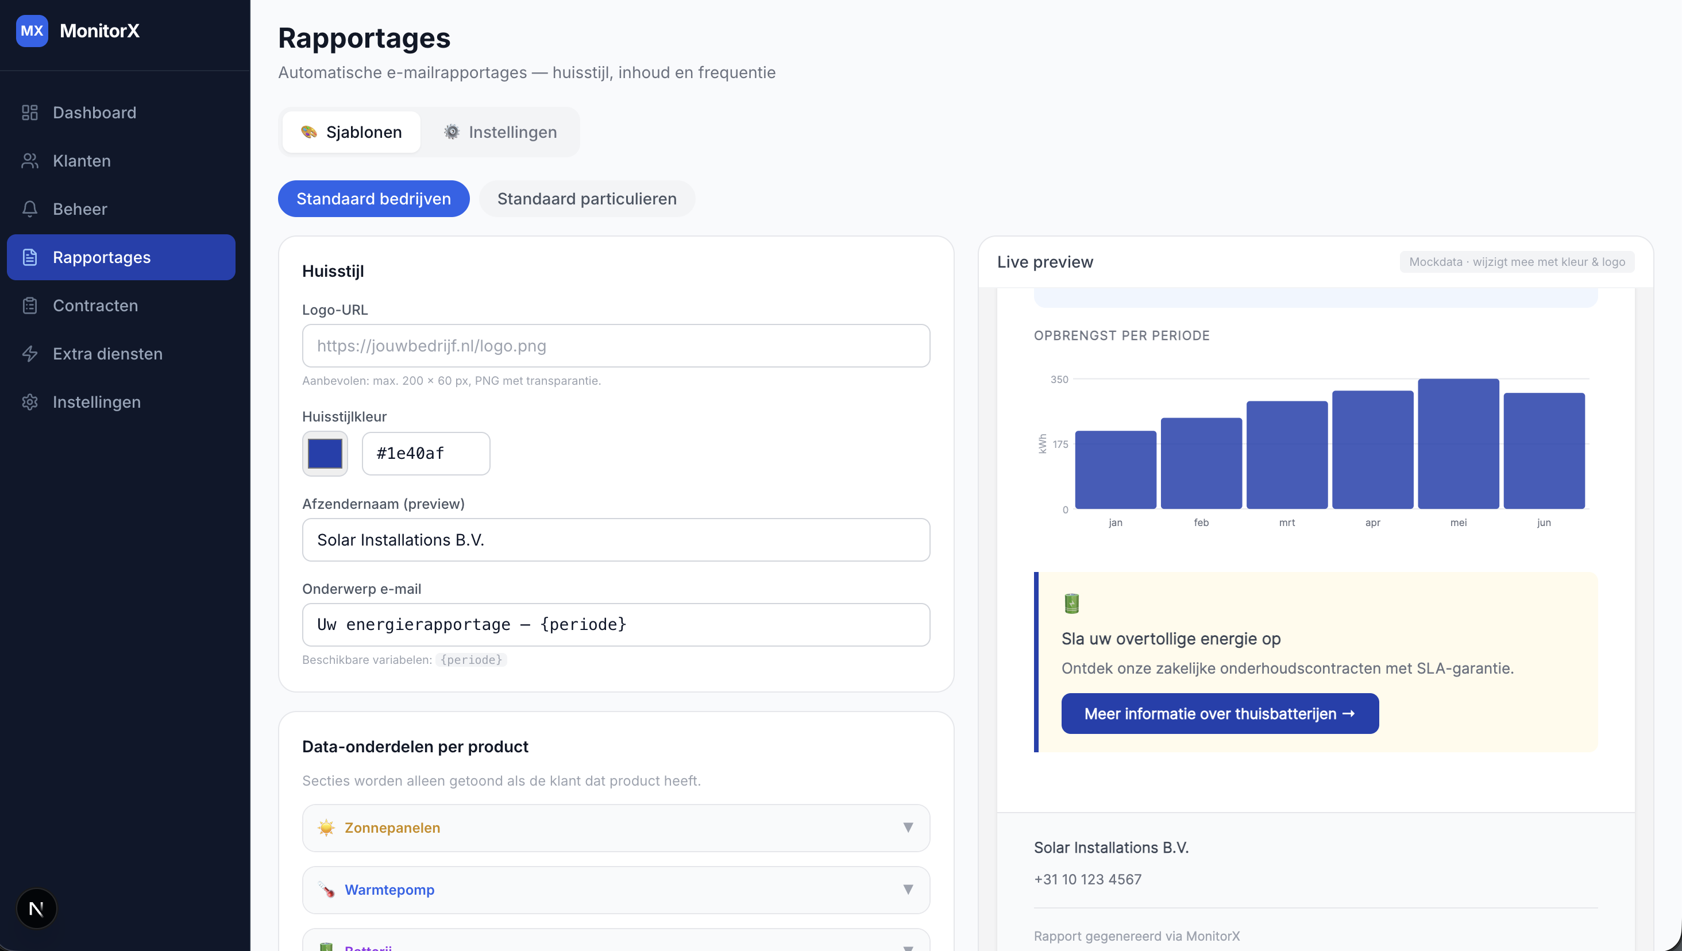This screenshot has width=1682, height=951.
Task: Click the Mockdata info badge in preview
Action: click(1517, 262)
